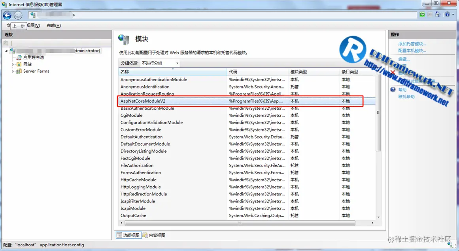Click the forward navigation arrow

[18, 15]
